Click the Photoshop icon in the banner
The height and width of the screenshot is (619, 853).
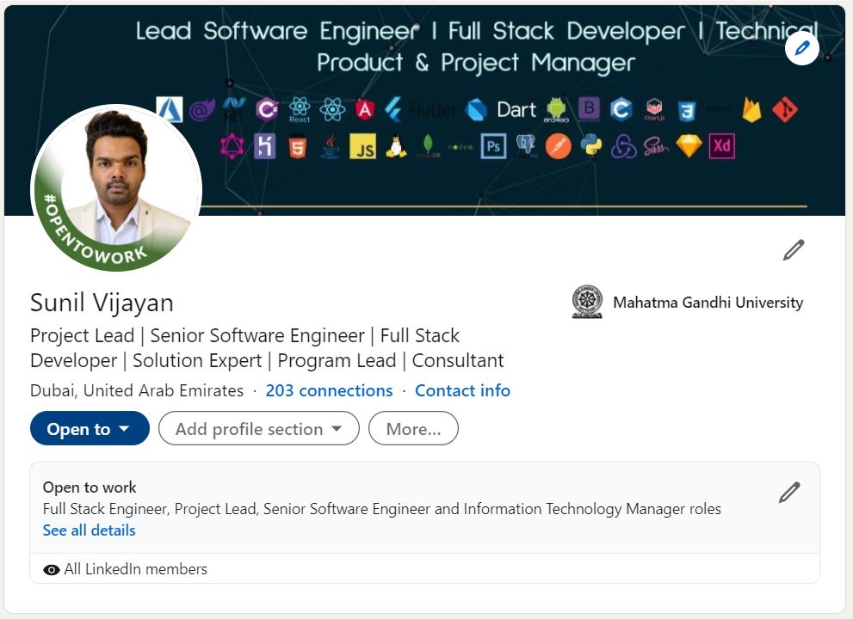pyautogui.click(x=493, y=146)
